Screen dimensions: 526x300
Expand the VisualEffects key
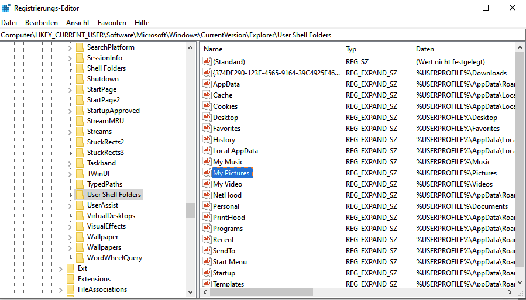coord(70,226)
